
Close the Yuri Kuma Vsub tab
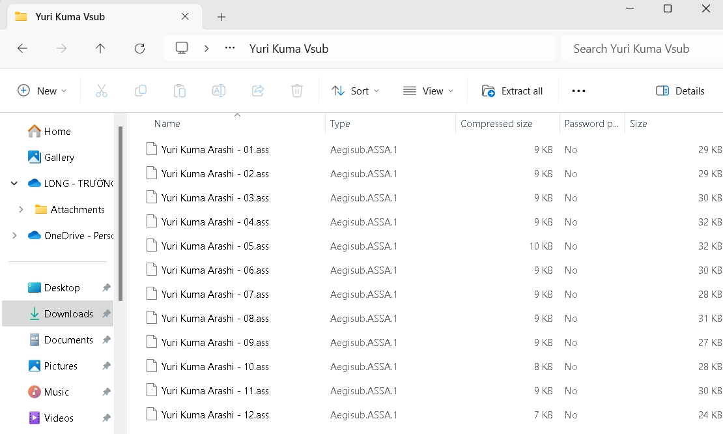[x=185, y=16]
